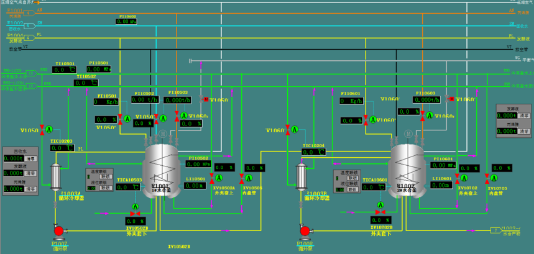Click the TI10501 temperature value
The width and height of the screenshot is (534, 254).
[x=65, y=70]
